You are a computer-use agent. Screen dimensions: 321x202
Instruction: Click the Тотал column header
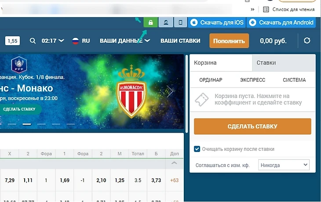[138, 154]
